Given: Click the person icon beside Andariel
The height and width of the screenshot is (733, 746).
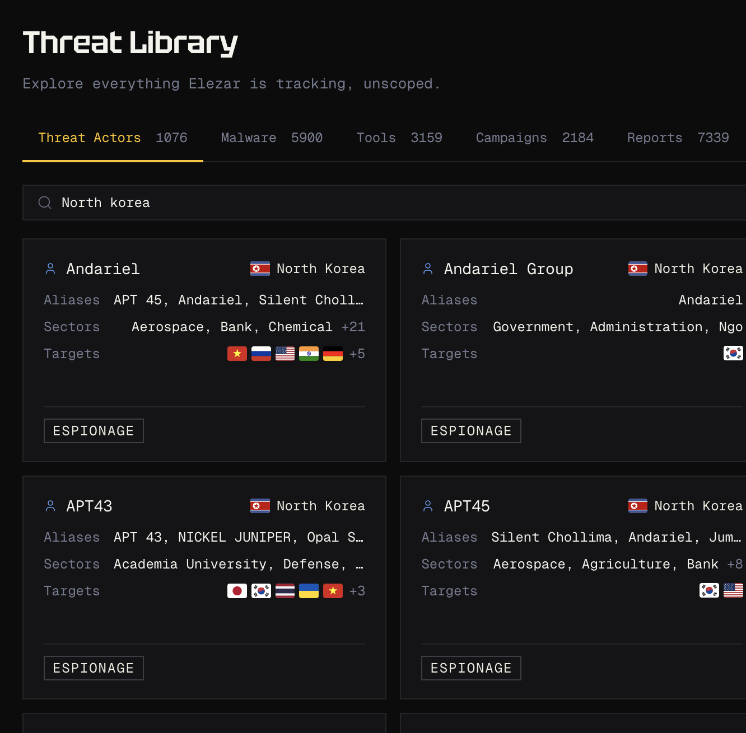Looking at the screenshot, I should 50,269.
